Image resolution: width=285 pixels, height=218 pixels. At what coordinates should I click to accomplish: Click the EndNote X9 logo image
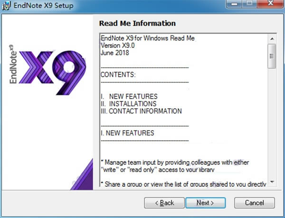point(47,70)
